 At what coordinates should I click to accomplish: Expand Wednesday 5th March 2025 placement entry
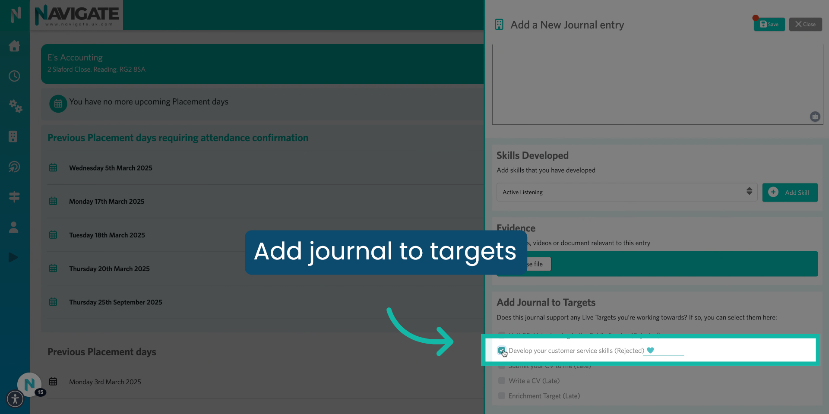point(111,168)
